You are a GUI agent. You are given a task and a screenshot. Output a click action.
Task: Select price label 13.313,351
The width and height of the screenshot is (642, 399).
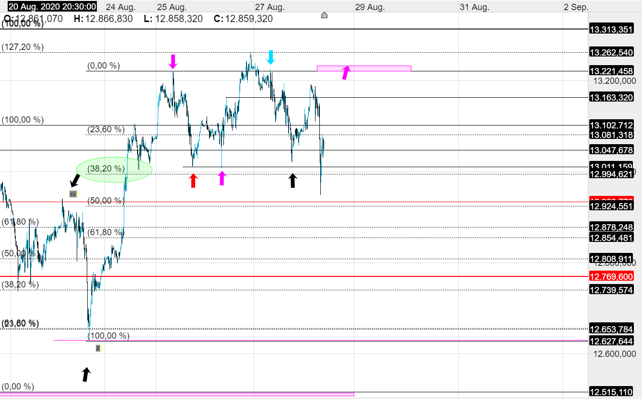pyautogui.click(x=611, y=30)
